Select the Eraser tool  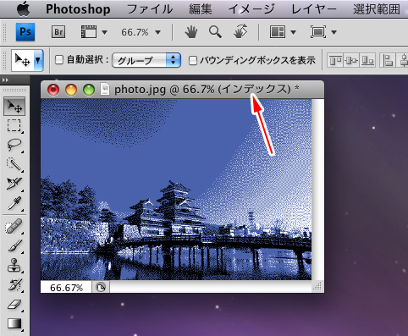coord(14,304)
